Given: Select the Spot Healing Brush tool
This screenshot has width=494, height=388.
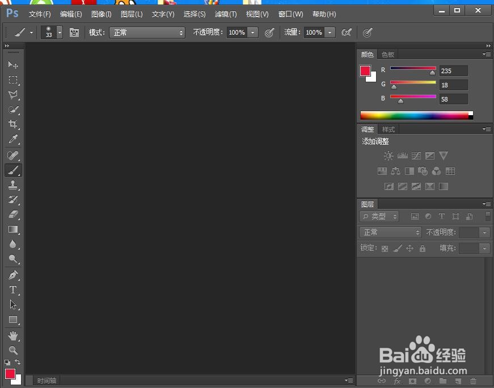Looking at the screenshot, I should click(x=13, y=155).
